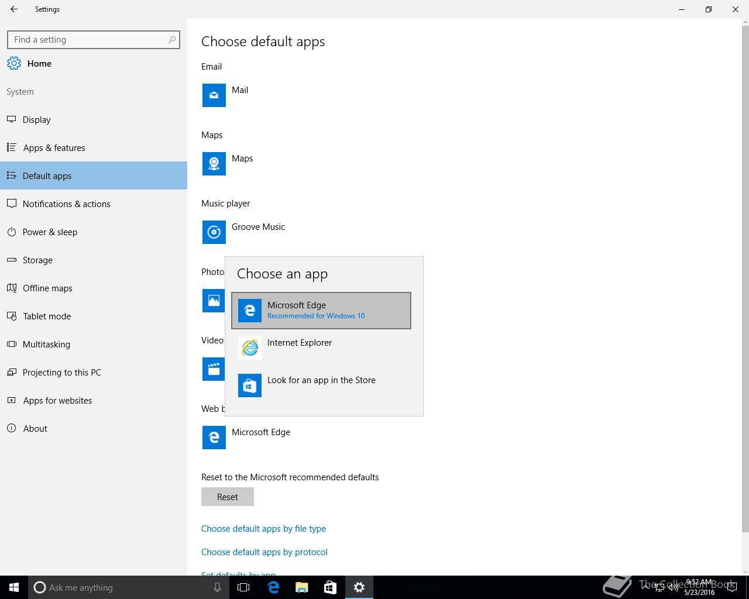Click the Reset button
The image size is (749, 599).
[228, 497]
